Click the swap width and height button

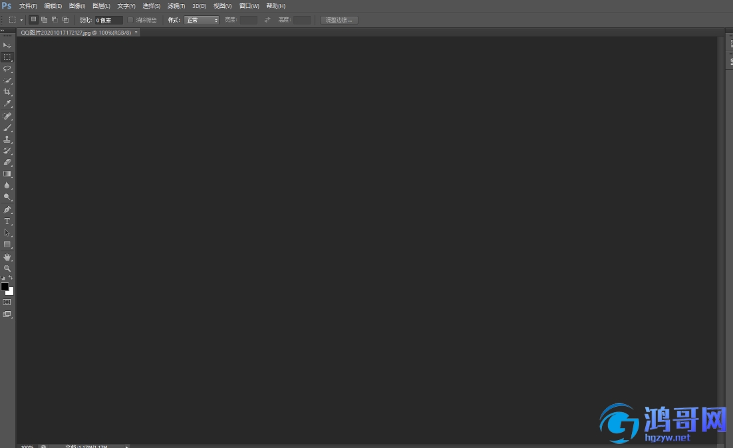point(267,20)
